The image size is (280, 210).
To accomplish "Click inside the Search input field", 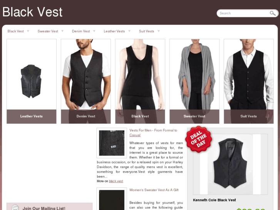I will tap(244, 13).
